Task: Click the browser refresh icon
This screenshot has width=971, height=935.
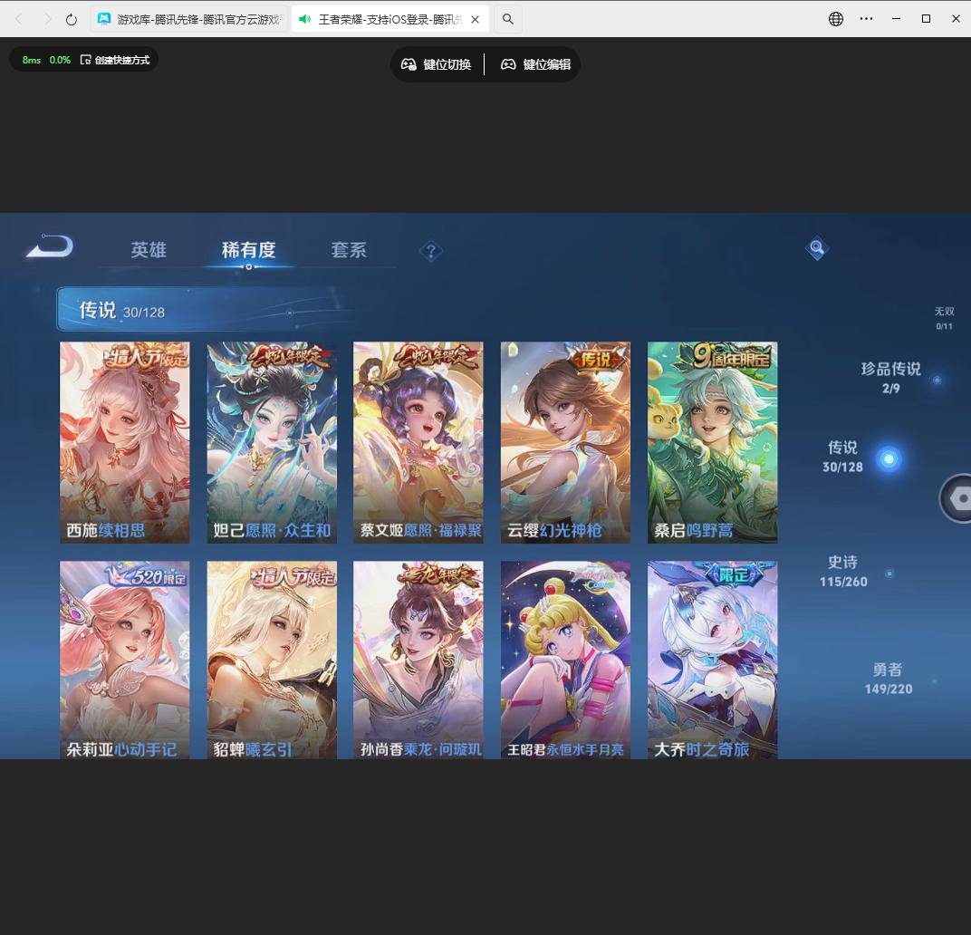Action: coord(71,18)
